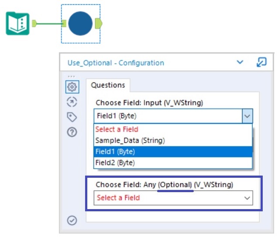This screenshot has height=237, width=278.
Task: Undock the Configuration window with pop-out icon
Action: [x=261, y=62]
